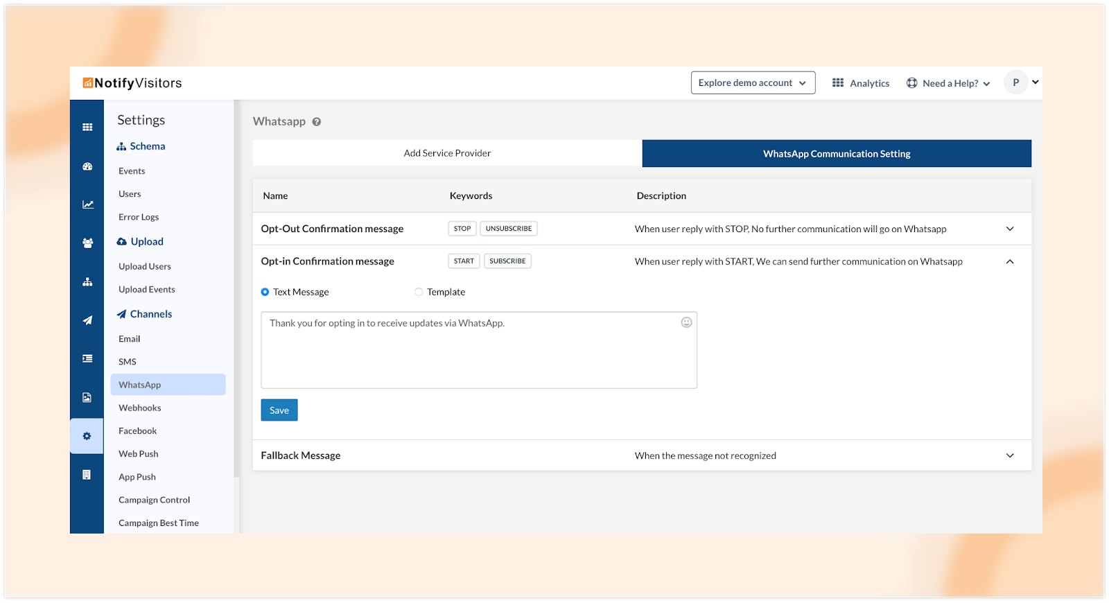The height and width of the screenshot is (603, 1109).
Task: Open Web Push channel settings
Action: click(139, 454)
